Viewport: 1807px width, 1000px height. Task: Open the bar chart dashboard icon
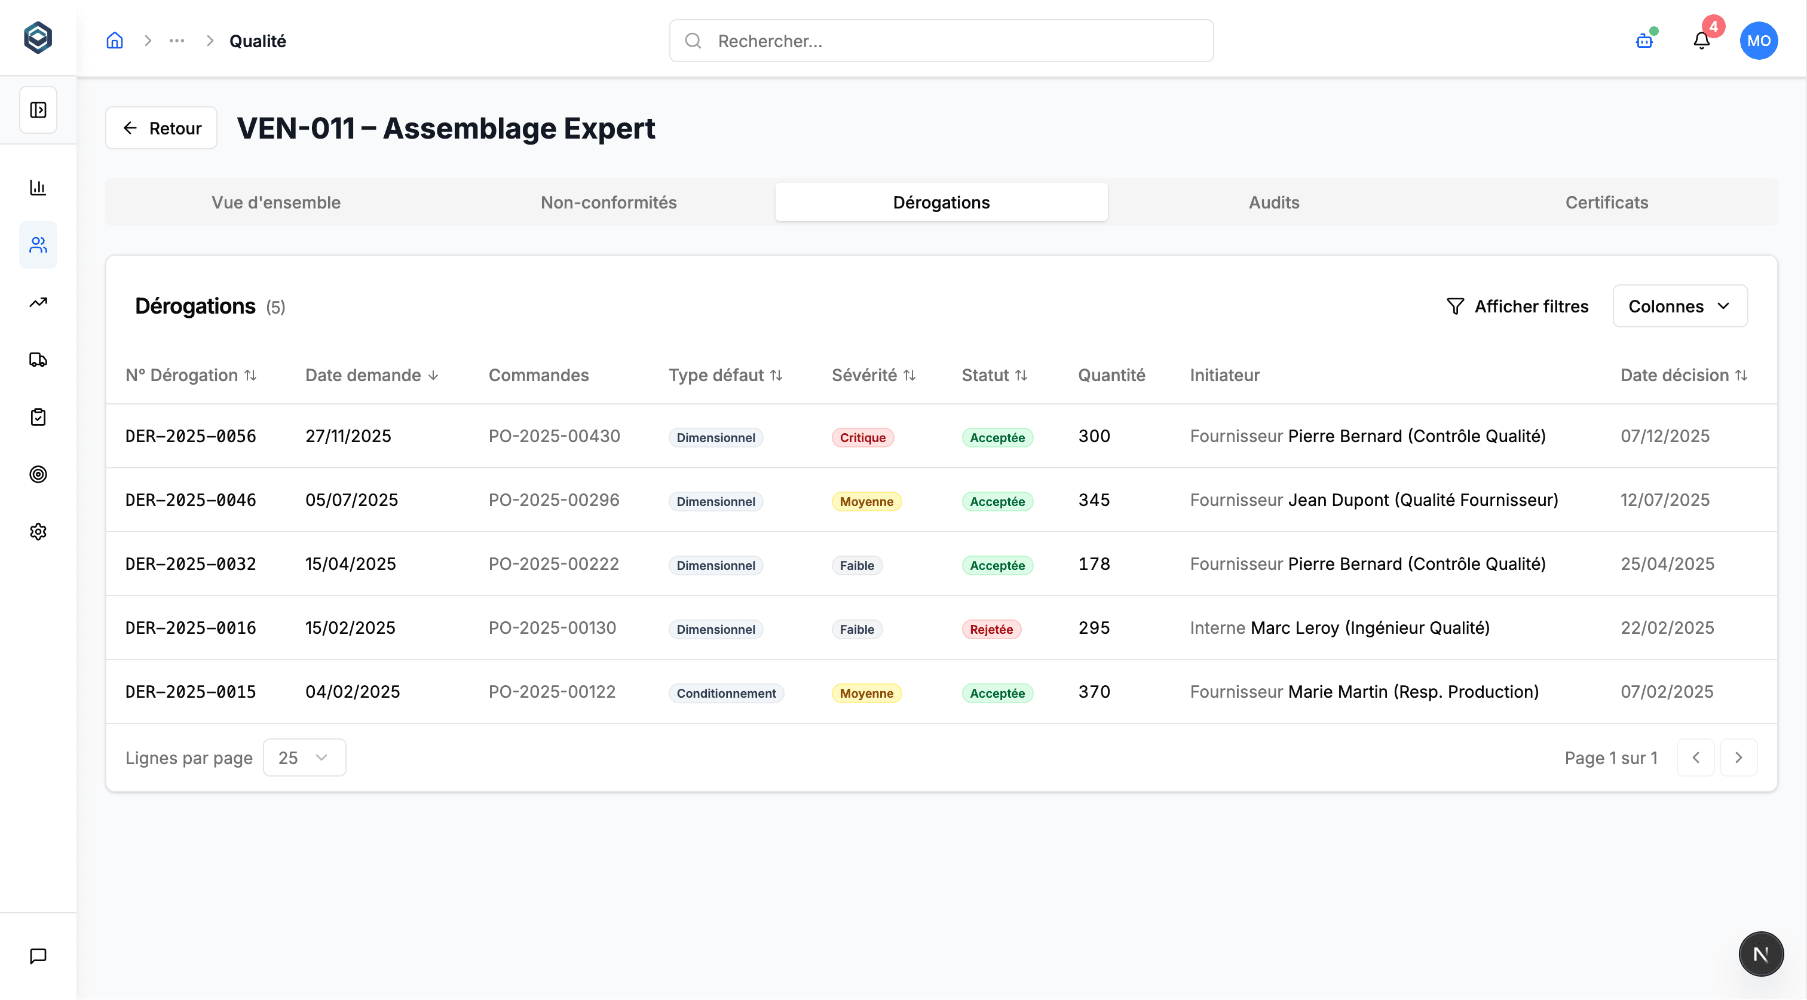click(x=38, y=187)
